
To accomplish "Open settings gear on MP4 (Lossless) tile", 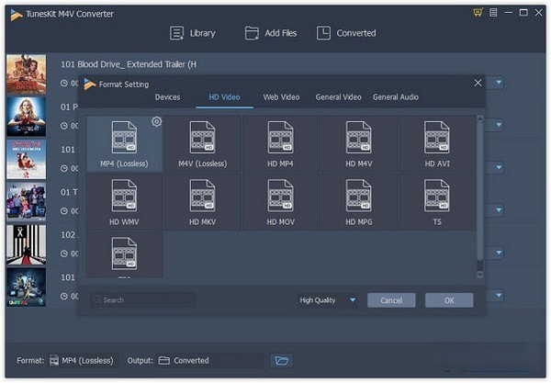I will (156, 121).
